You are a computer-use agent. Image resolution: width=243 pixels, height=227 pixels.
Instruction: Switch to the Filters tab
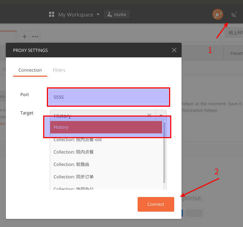59,70
